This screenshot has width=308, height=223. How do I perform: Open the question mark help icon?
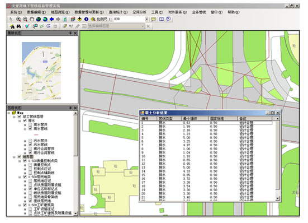168,19
